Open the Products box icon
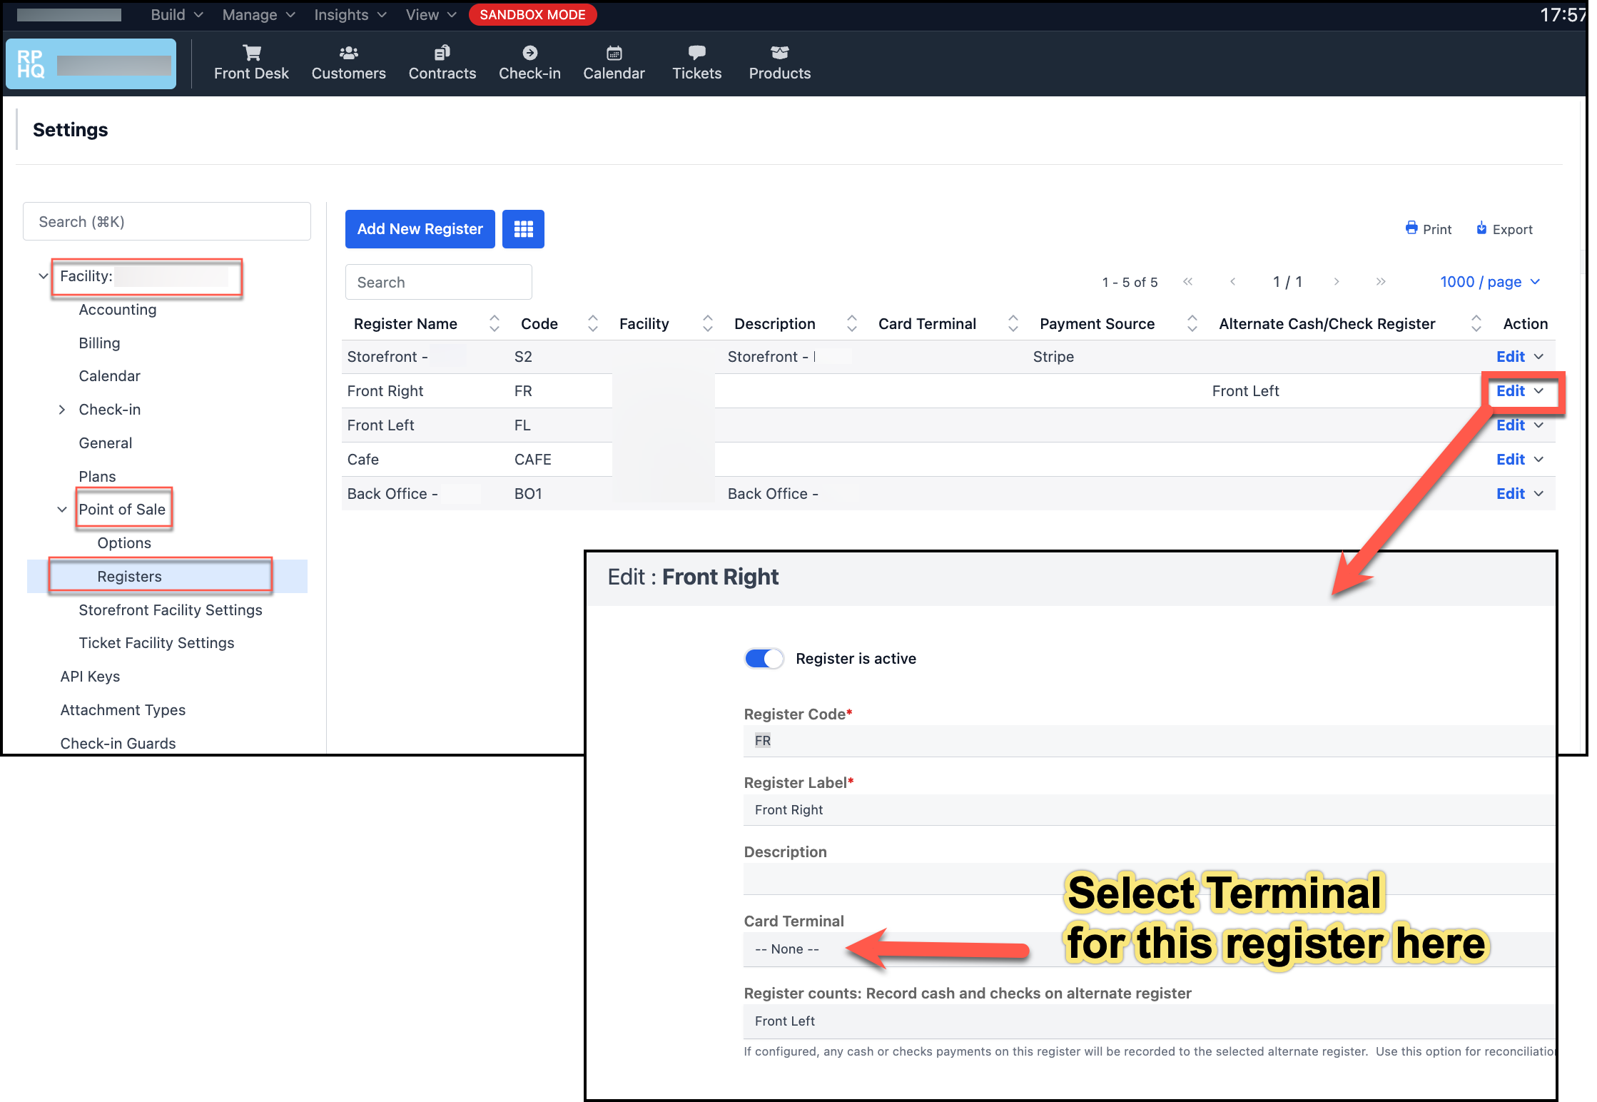 779,53
